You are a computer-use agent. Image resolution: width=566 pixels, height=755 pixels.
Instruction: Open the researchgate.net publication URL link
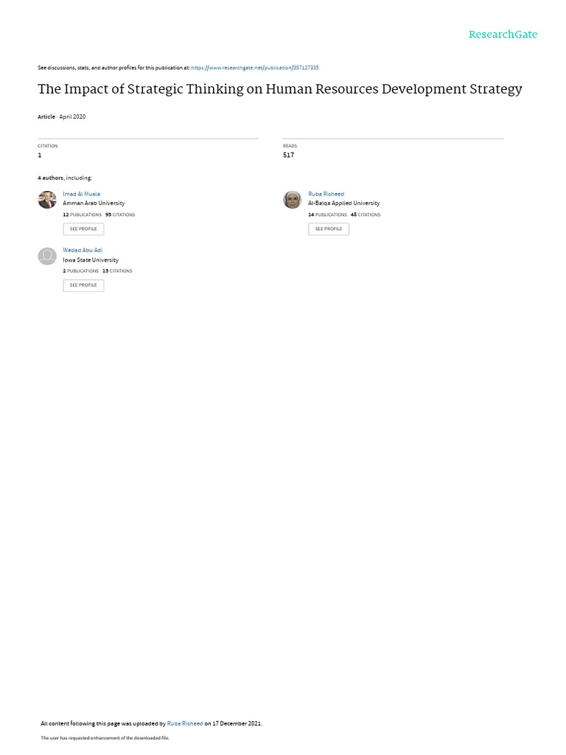click(254, 68)
